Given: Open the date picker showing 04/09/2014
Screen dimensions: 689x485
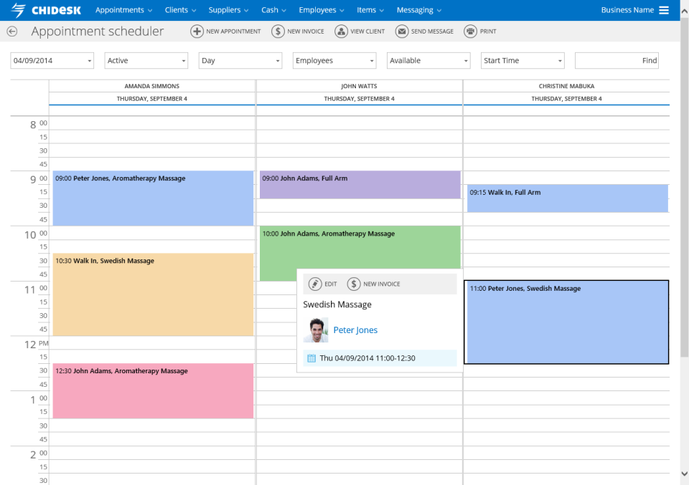Looking at the screenshot, I should [x=52, y=60].
